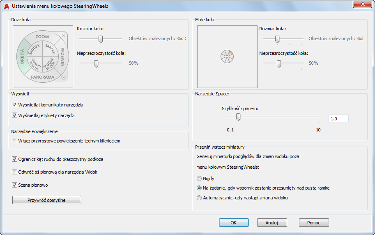This screenshot has width=375, height=235.
Task: Click the OBSERWACJA wedge in wheel preview
Action: point(35,64)
